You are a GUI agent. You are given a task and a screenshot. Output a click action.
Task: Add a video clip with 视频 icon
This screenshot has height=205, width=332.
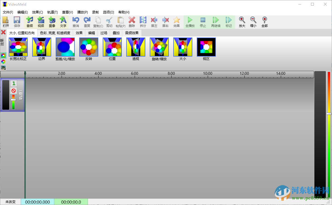pyautogui.click(x=41, y=22)
